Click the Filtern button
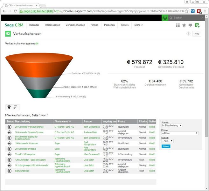Viewport: 209px width, 191px height. pyautogui.click(x=166, y=146)
